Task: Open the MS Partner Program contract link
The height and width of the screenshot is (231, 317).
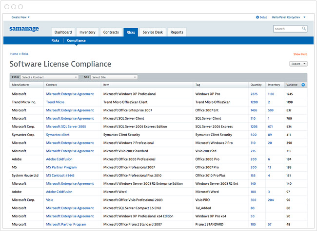Action: [x=61, y=167]
